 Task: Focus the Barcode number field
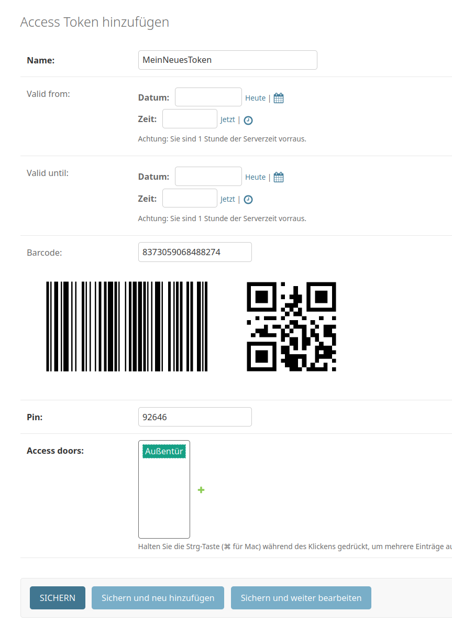click(195, 252)
